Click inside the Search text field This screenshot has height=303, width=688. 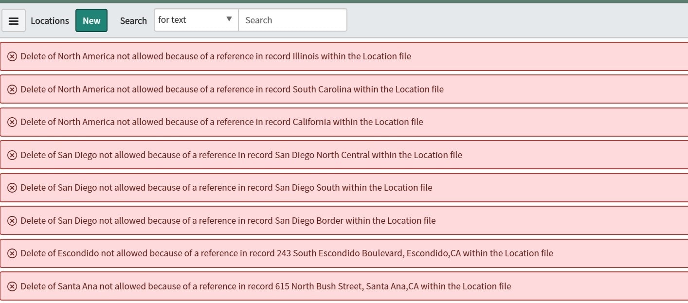(292, 20)
